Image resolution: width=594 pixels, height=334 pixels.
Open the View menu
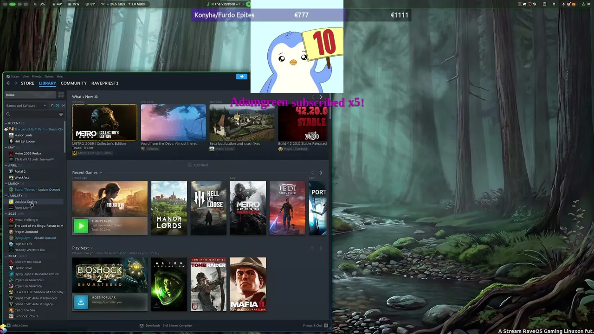click(x=26, y=77)
